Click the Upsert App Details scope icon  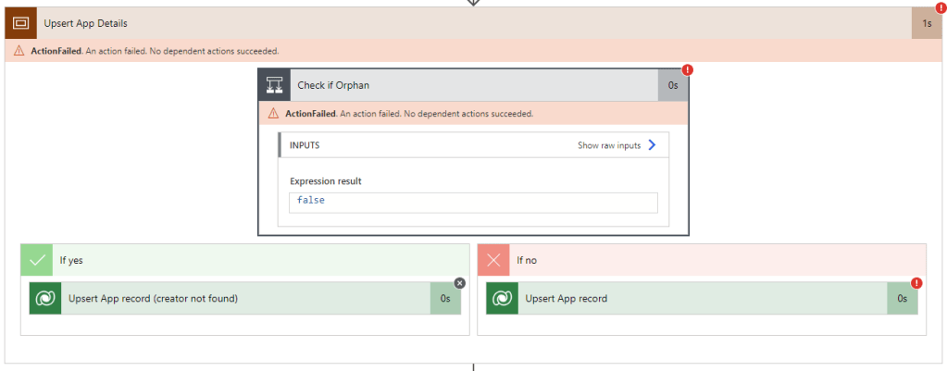(22, 23)
